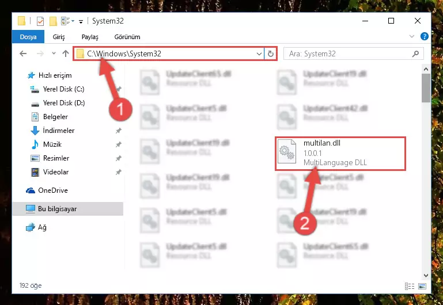
Task: Open the blue Help question mark icon
Action: point(425,36)
